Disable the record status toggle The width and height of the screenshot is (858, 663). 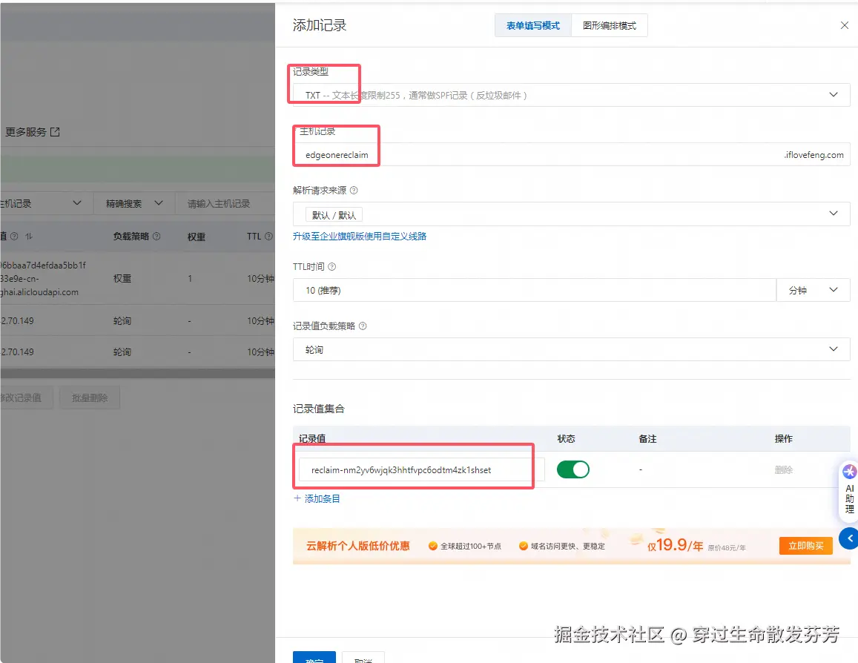573,469
